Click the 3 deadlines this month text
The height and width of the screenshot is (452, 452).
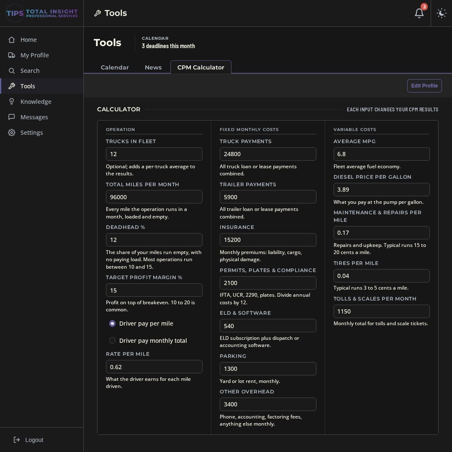(168, 46)
